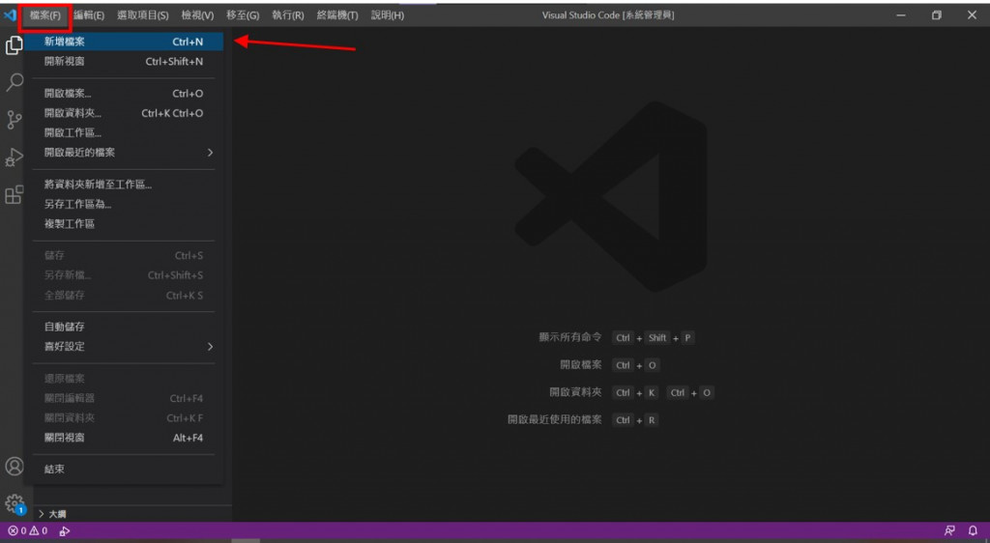Screen dimensions: 990x543
Task: Open the 終端機(T) menu
Action: point(337,15)
